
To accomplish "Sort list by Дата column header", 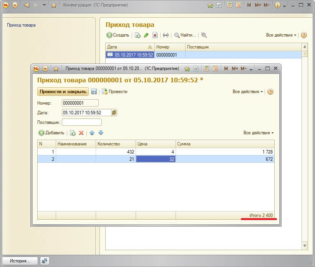I will pyautogui.click(x=130, y=47).
